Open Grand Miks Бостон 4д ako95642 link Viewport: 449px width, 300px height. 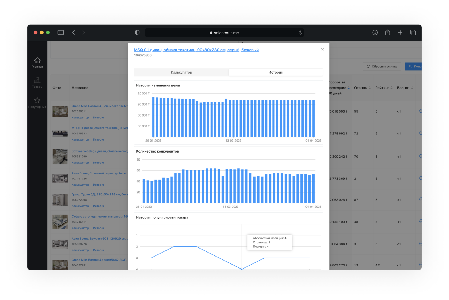click(x=100, y=260)
